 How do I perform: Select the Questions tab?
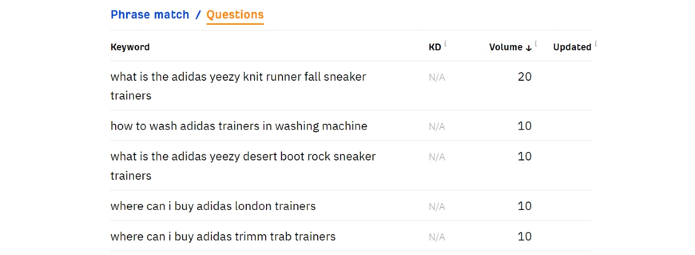click(235, 15)
